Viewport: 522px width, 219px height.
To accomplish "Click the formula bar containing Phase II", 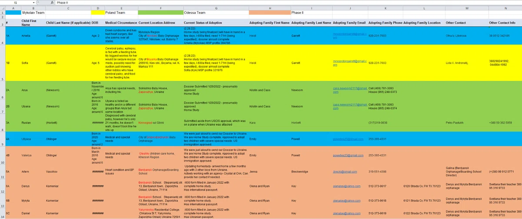I will pyautogui.click(x=289, y=3).
